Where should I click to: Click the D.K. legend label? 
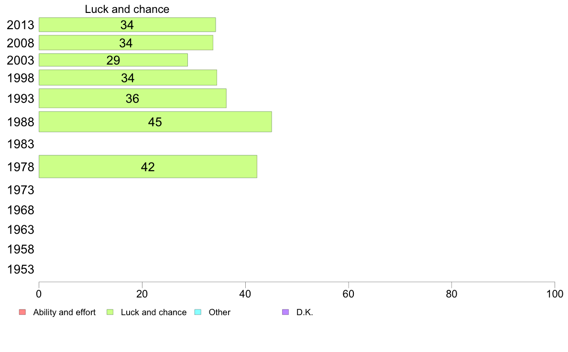point(305,312)
